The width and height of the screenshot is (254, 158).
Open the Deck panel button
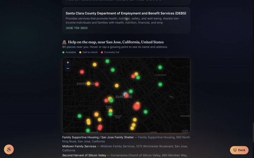click(239, 150)
